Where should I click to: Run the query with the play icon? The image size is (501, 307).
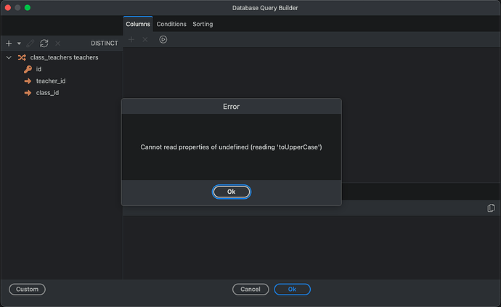click(x=163, y=40)
